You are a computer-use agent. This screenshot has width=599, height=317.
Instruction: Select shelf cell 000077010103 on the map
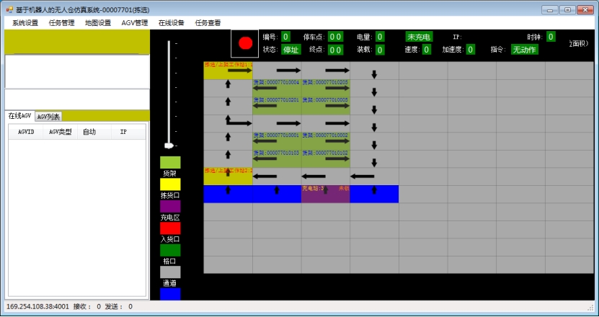[277, 158]
